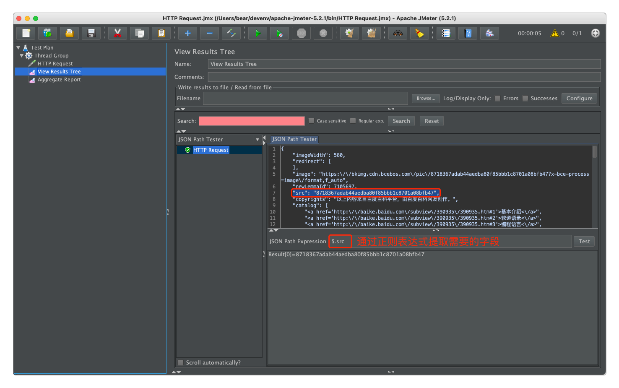Image resolution: width=619 pixels, height=388 pixels.
Task: Click the Comments input field
Action: coord(404,77)
